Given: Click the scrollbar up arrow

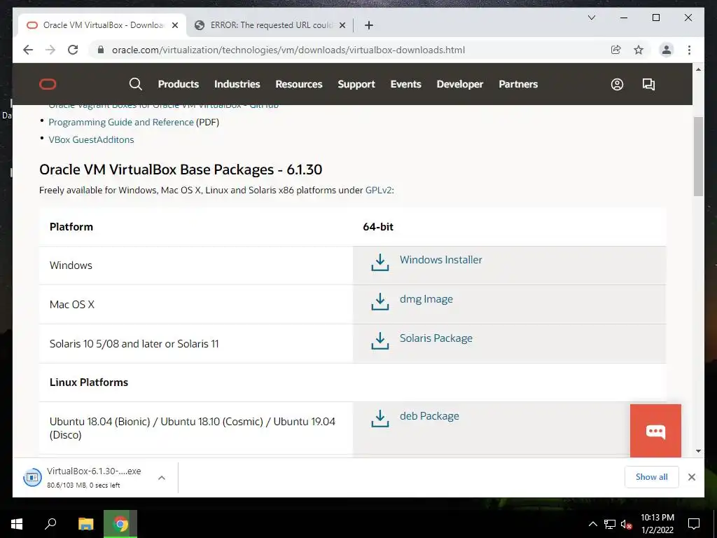Looking at the screenshot, I should coord(698,69).
